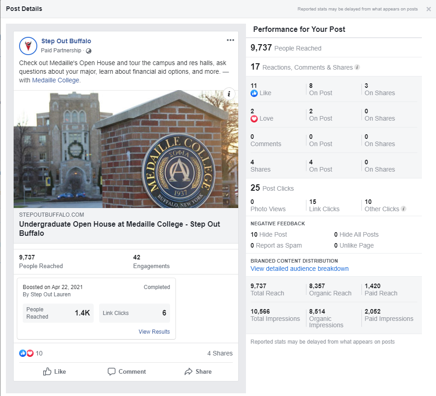
Task: Click the like reaction icon beside count 10
Action: 23,353
